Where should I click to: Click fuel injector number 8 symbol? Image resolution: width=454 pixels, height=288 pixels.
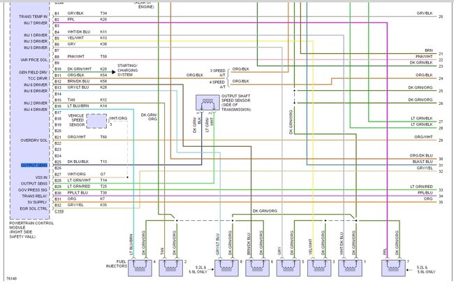point(226,268)
